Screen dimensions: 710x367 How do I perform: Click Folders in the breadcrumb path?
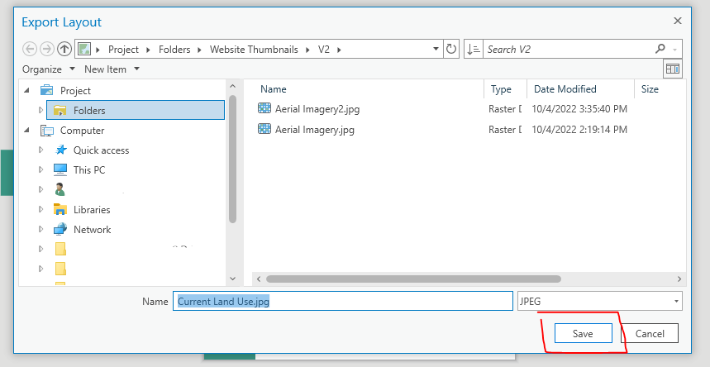click(174, 50)
